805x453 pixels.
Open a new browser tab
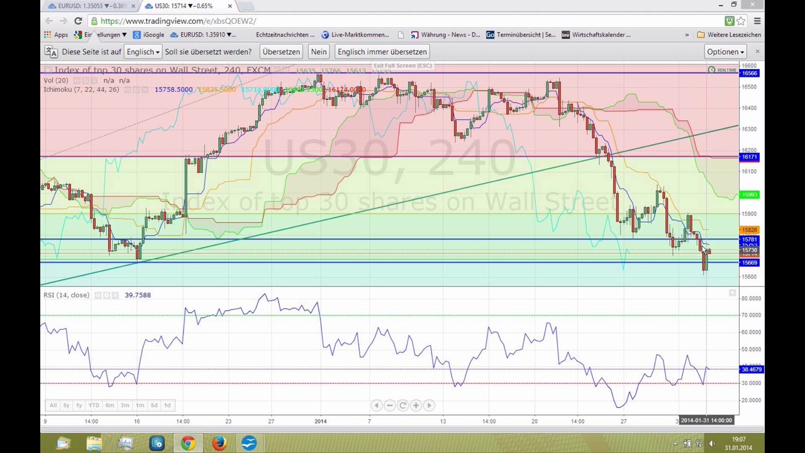tap(247, 6)
